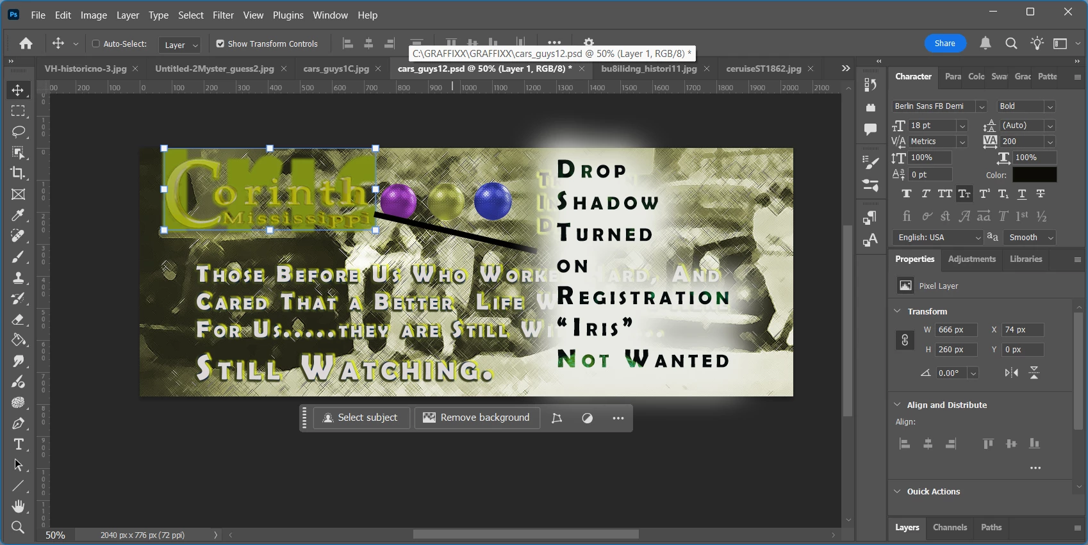The image size is (1088, 545).
Task: Click the vertical canvas scrollbar thumb
Action: pos(848,320)
